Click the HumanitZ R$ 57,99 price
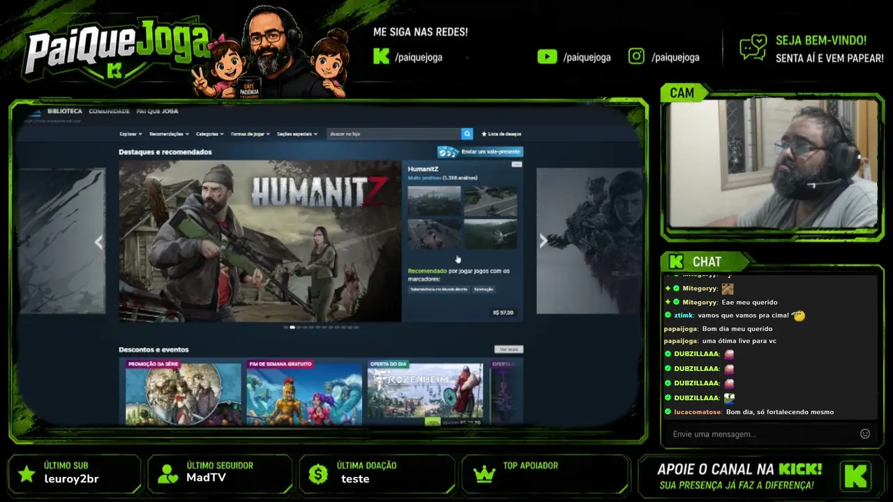Screen dimensions: 893x502 (x=503, y=312)
